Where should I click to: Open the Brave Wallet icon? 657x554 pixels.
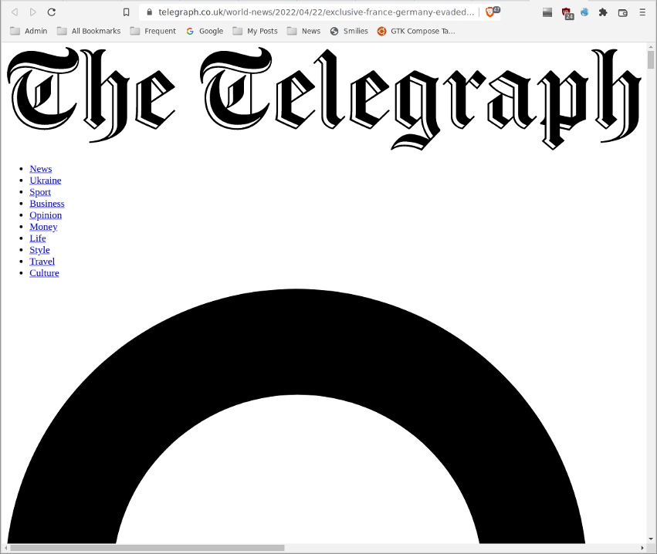click(x=622, y=13)
